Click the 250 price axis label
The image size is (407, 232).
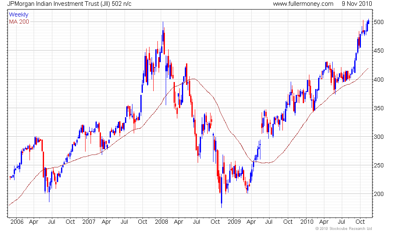click(379, 165)
